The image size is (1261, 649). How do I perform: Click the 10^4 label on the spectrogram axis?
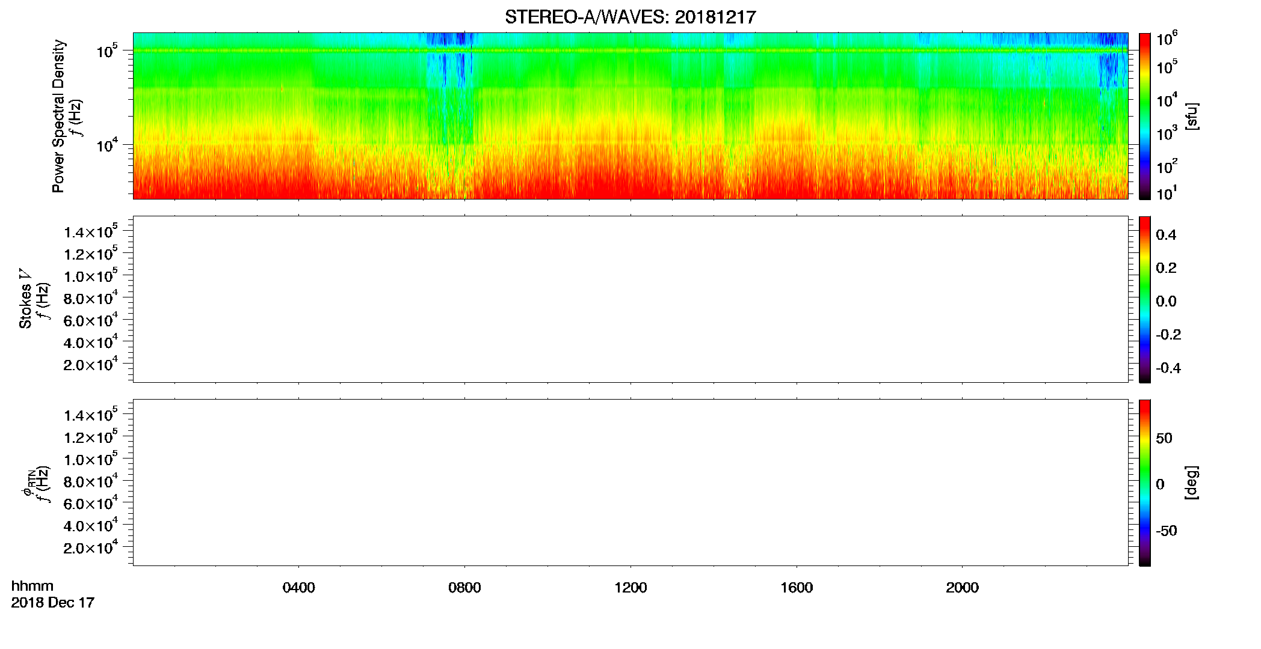(x=106, y=144)
